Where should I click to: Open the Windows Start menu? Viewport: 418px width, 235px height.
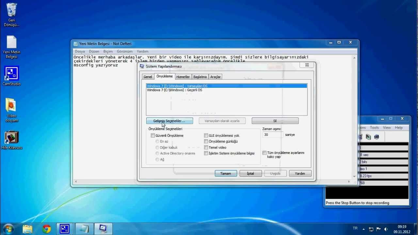(x=8, y=229)
